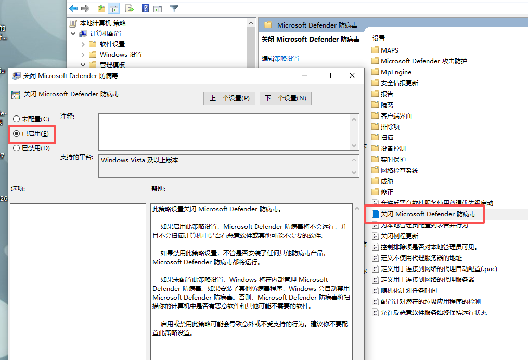
Task: Expand the Windows 设置 tree node
Action: coord(83,55)
